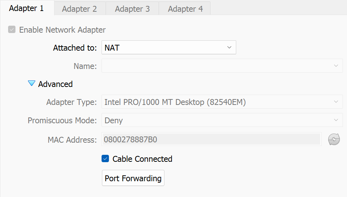The width and height of the screenshot is (347, 197).
Task: Collapse the Advanced section triangle
Action: (x=32, y=84)
